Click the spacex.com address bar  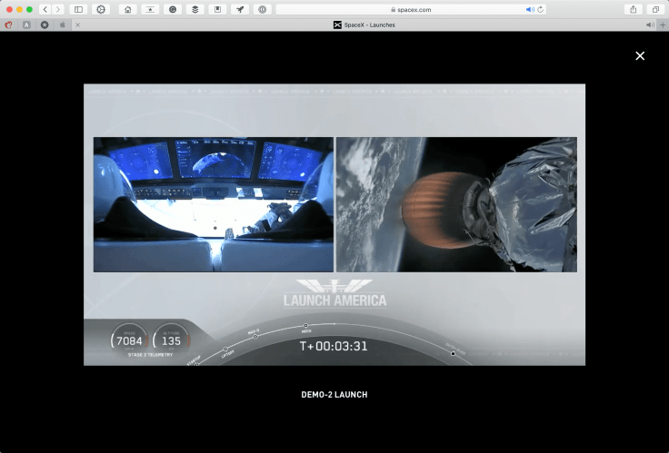[x=411, y=9]
